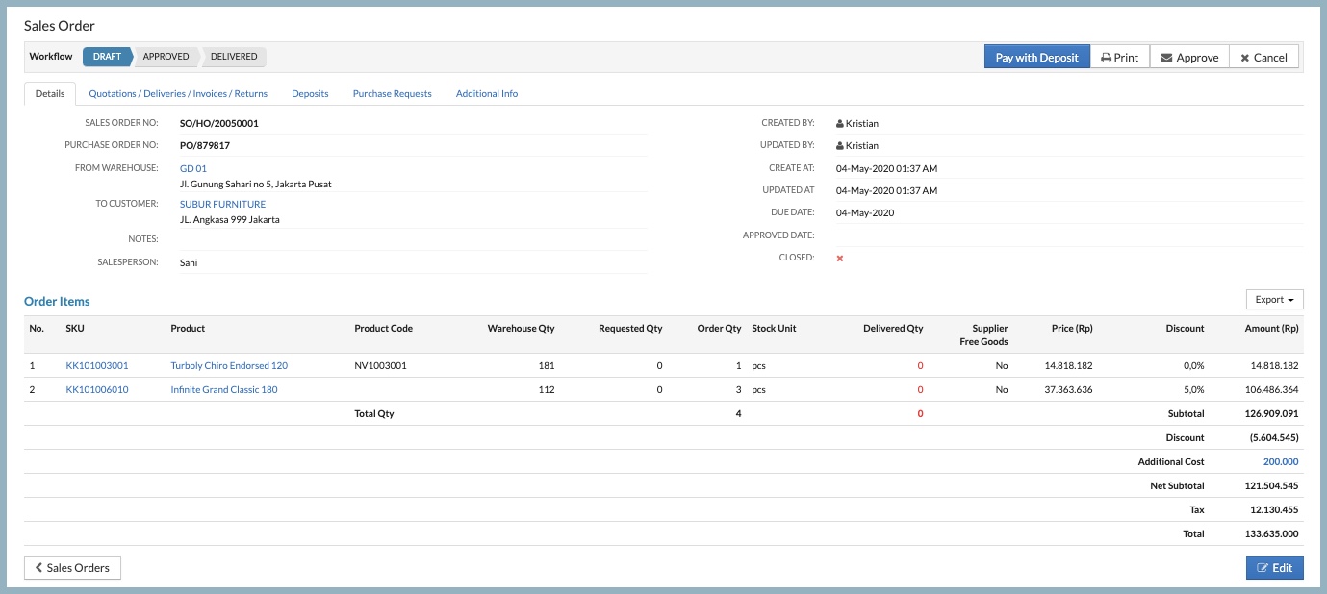The width and height of the screenshot is (1327, 594).
Task: Open Quotations / Deliveries / Invoices / Returns tab
Action: [x=178, y=94]
